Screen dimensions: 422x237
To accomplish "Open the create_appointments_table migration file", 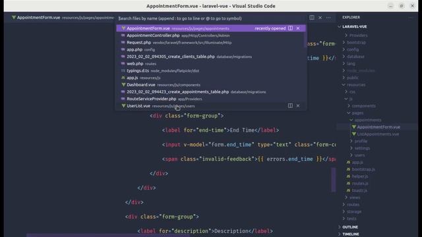I will click(211, 92).
